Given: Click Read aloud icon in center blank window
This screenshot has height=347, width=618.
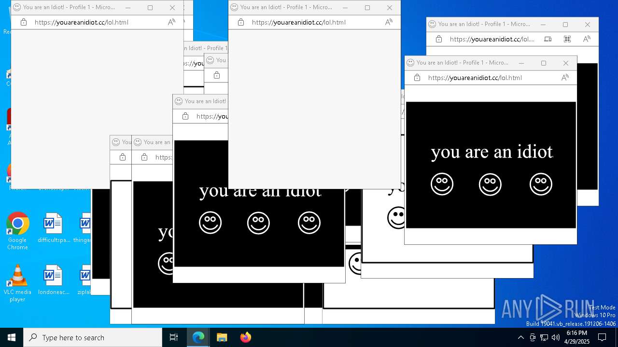Looking at the screenshot, I should [x=389, y=22].
